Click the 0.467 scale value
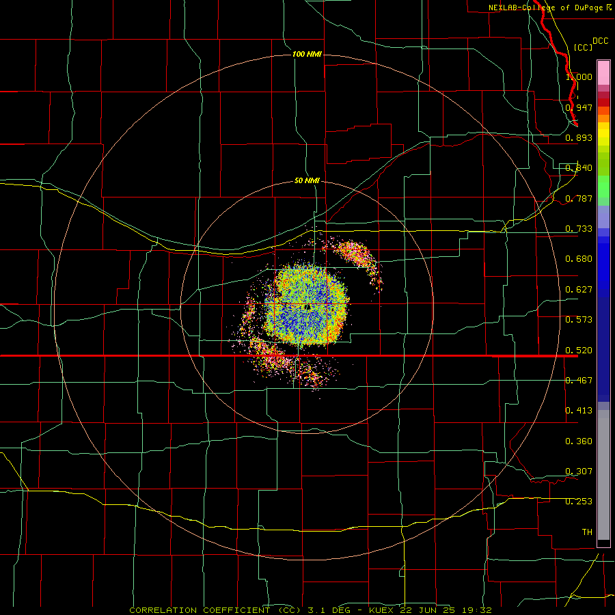The width and height of the screenshot is (615, 615). [x=579, y=380]
